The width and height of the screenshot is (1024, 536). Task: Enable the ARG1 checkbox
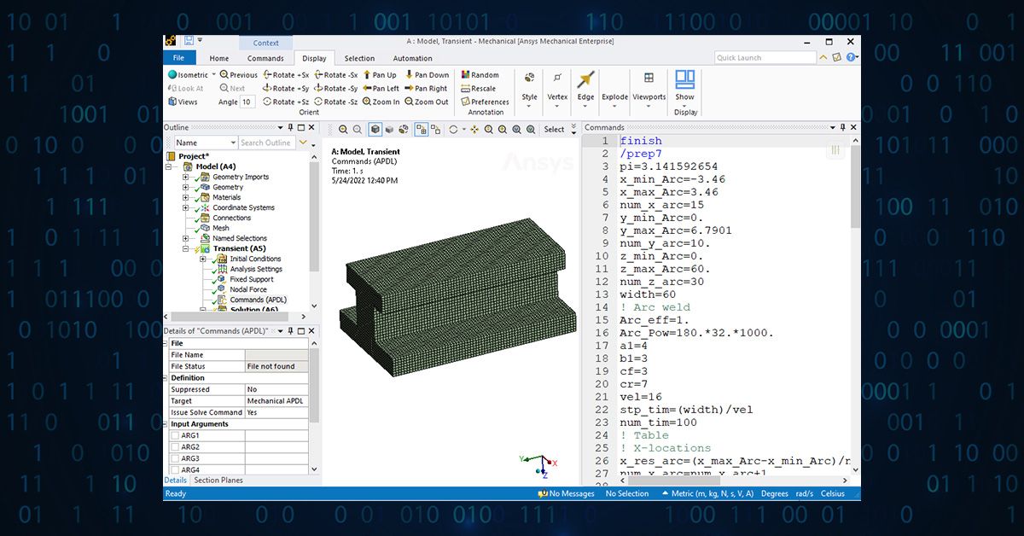(x=175, y=435)
